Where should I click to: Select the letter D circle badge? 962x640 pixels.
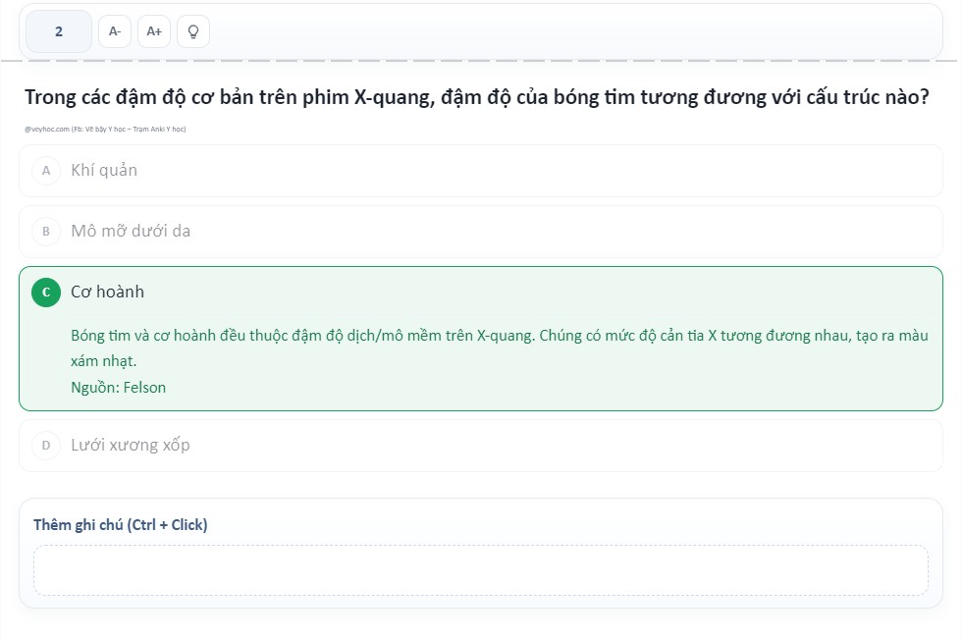tap(45, 446)
